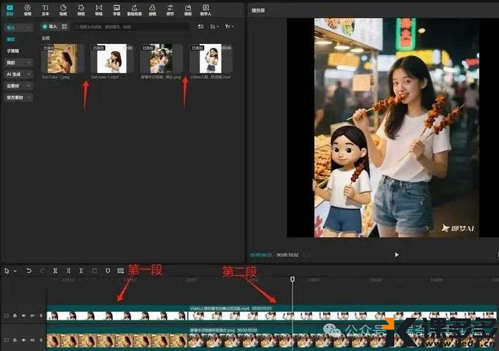Expand the 我的 (My) sidebar dropdown
This screenshot has height=351, width=499.
pyautogui.click(x=29, y=62)
